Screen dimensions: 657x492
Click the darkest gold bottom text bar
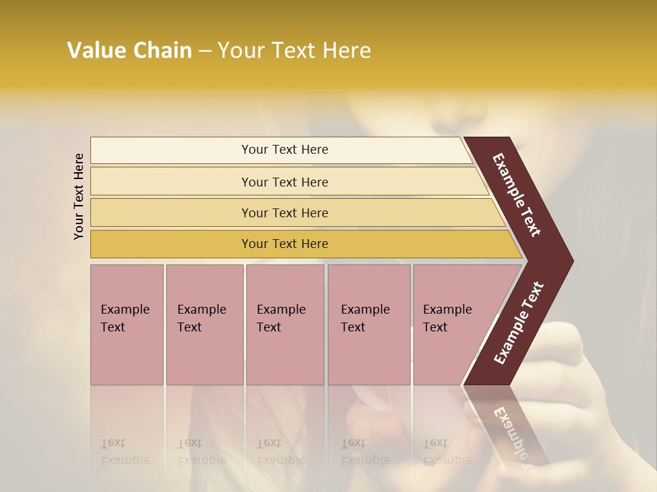tap(285, 244)
